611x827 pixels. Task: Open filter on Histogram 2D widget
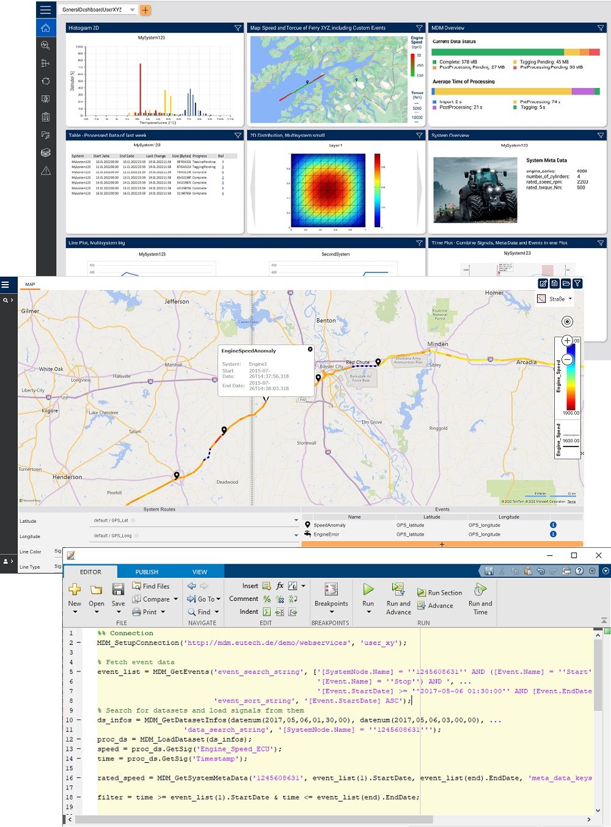tap(238, 28)
